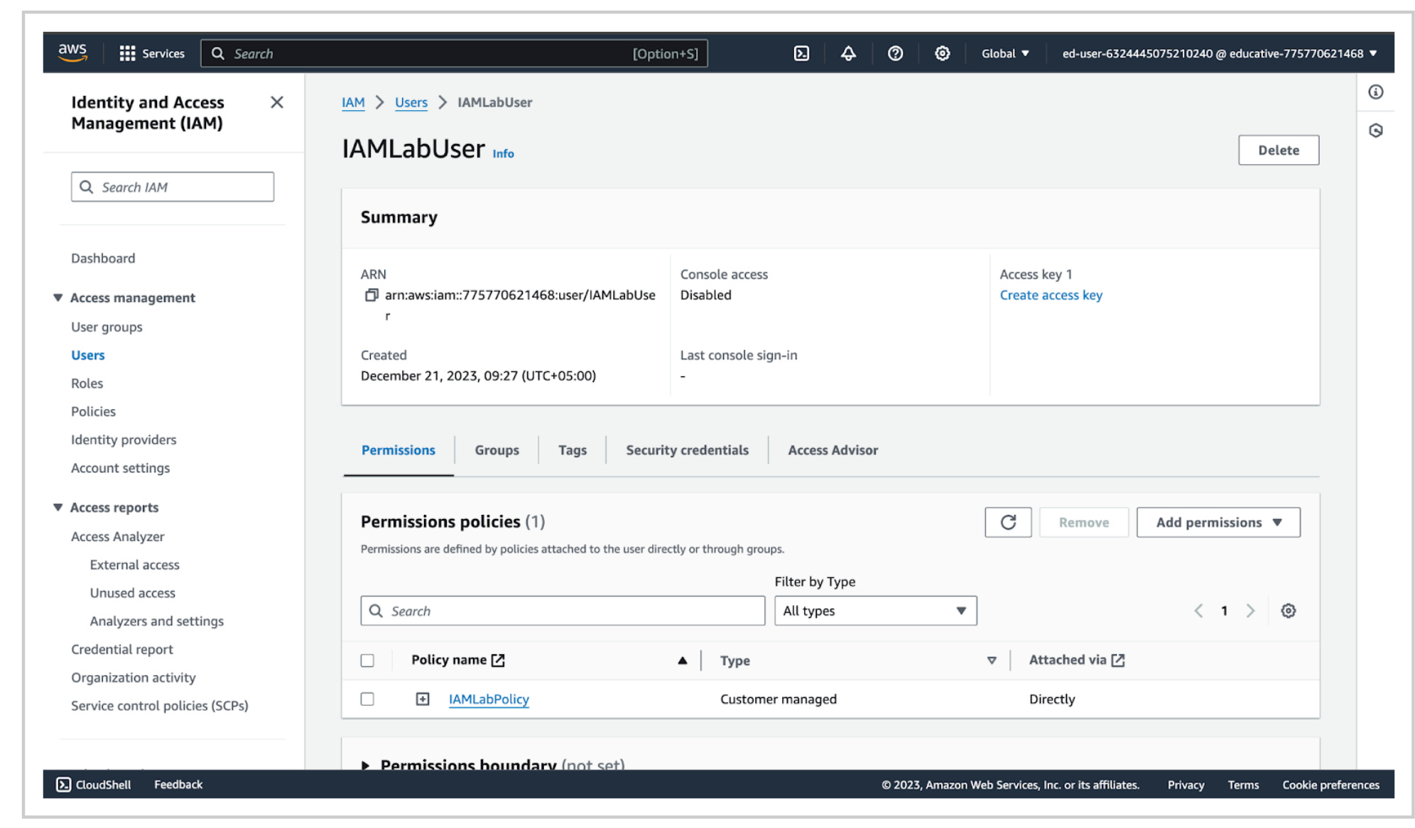The image size is (1415, 828).
Task: Open table preferences gear icon
Action: 1288,611
